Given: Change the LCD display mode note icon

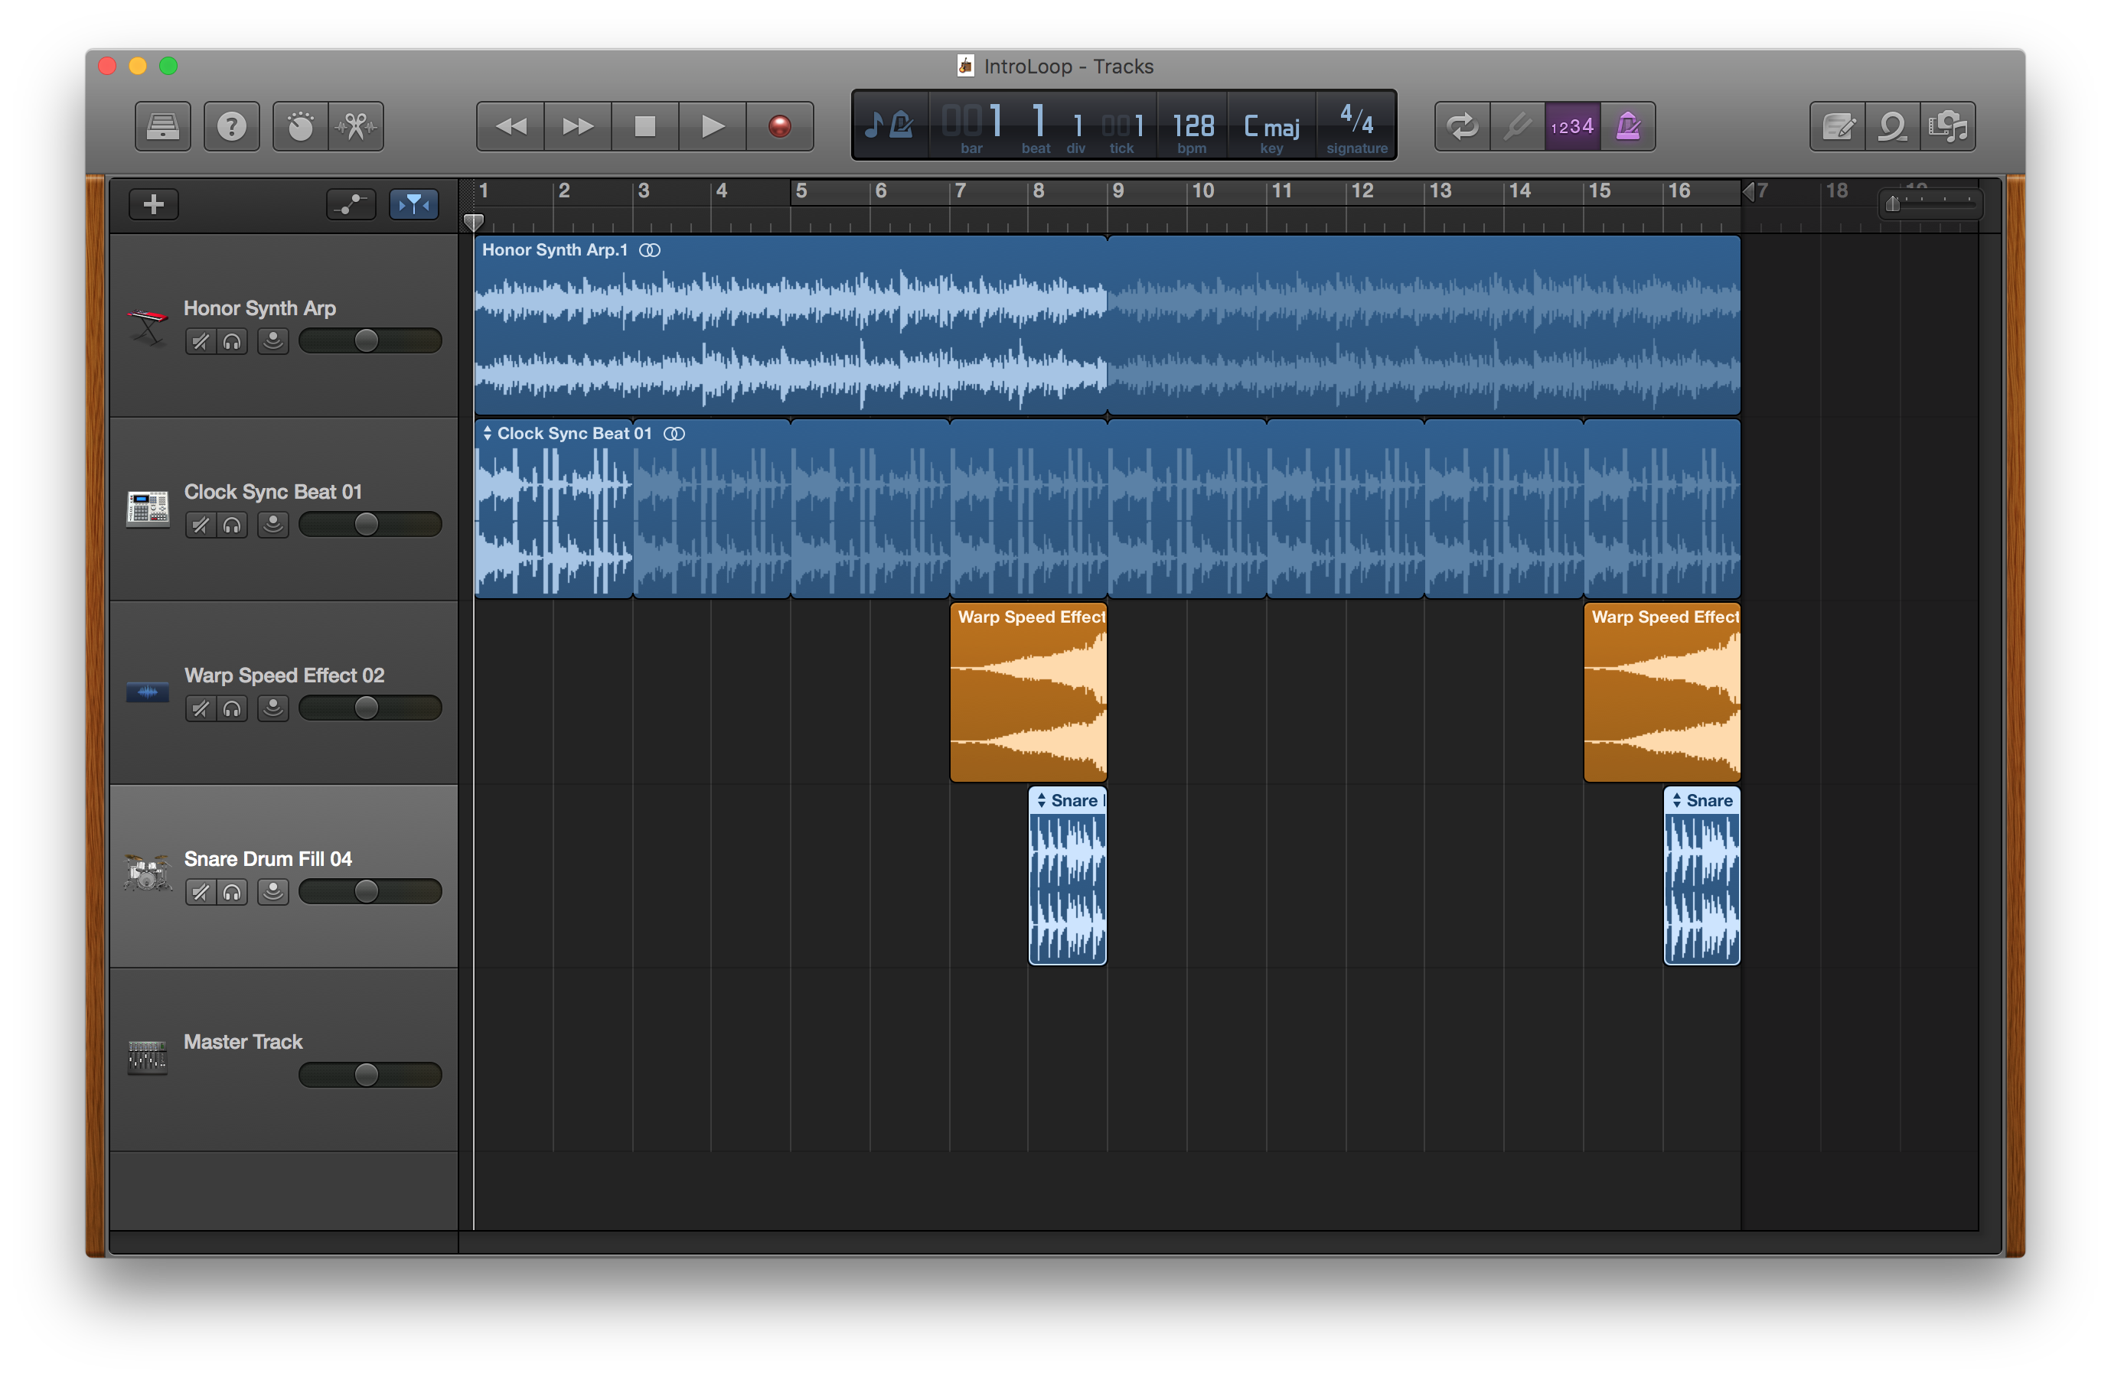Looking at the screenshot, I should pyautogui.click(x=889, y=125).
